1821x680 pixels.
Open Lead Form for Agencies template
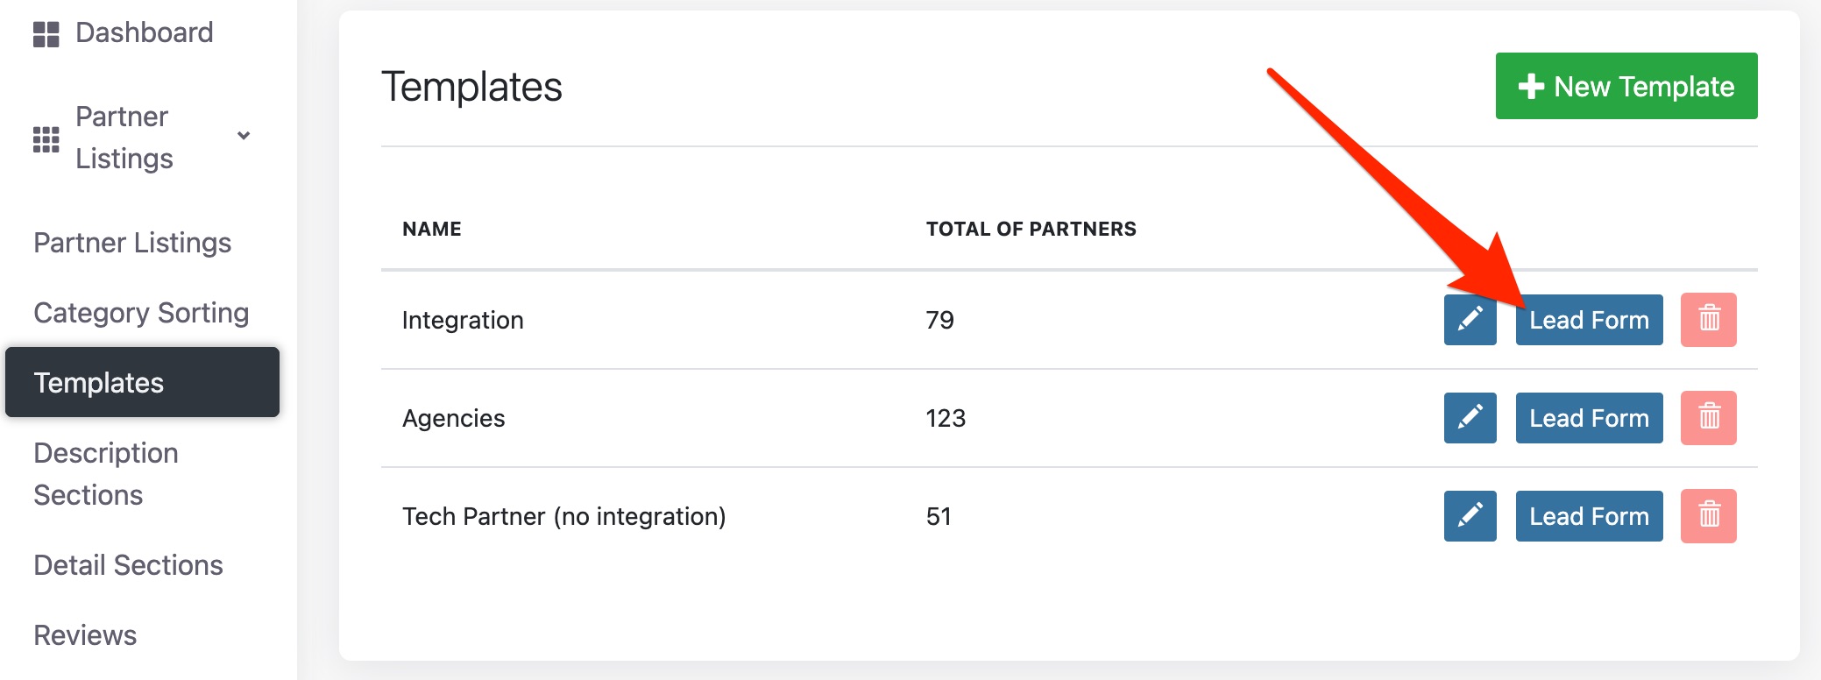pyautogui.click(x=1589, y=418)
